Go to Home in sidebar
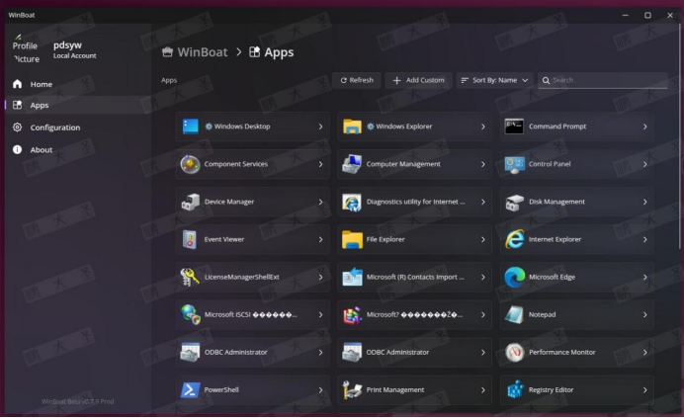Screen dimensions: 684x418 pos(41,84)
